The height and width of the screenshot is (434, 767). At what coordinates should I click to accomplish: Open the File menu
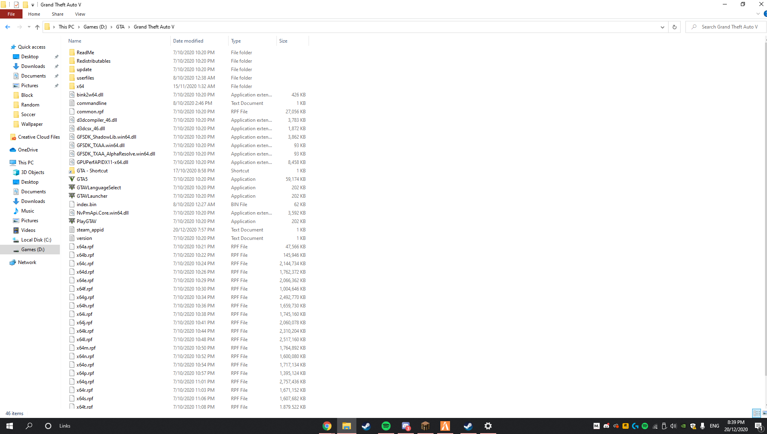click(11, 14)
